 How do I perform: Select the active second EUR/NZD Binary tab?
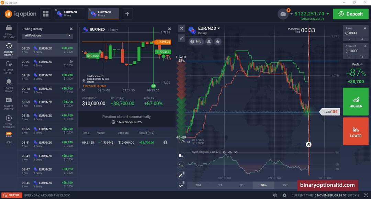(x=103, y=14)
